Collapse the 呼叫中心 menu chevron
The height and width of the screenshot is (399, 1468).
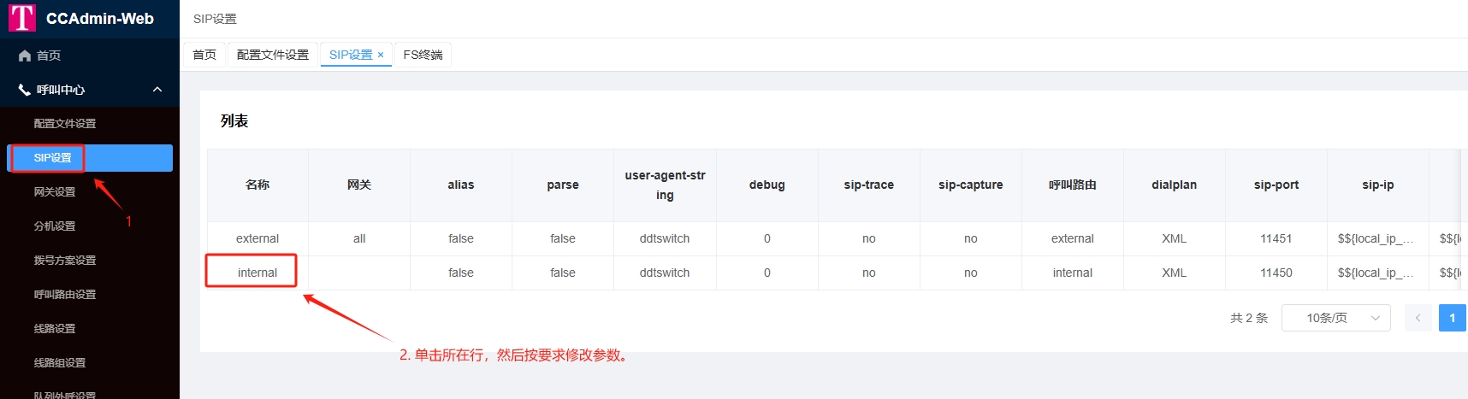pyautogui.click(x=157, y=90)
